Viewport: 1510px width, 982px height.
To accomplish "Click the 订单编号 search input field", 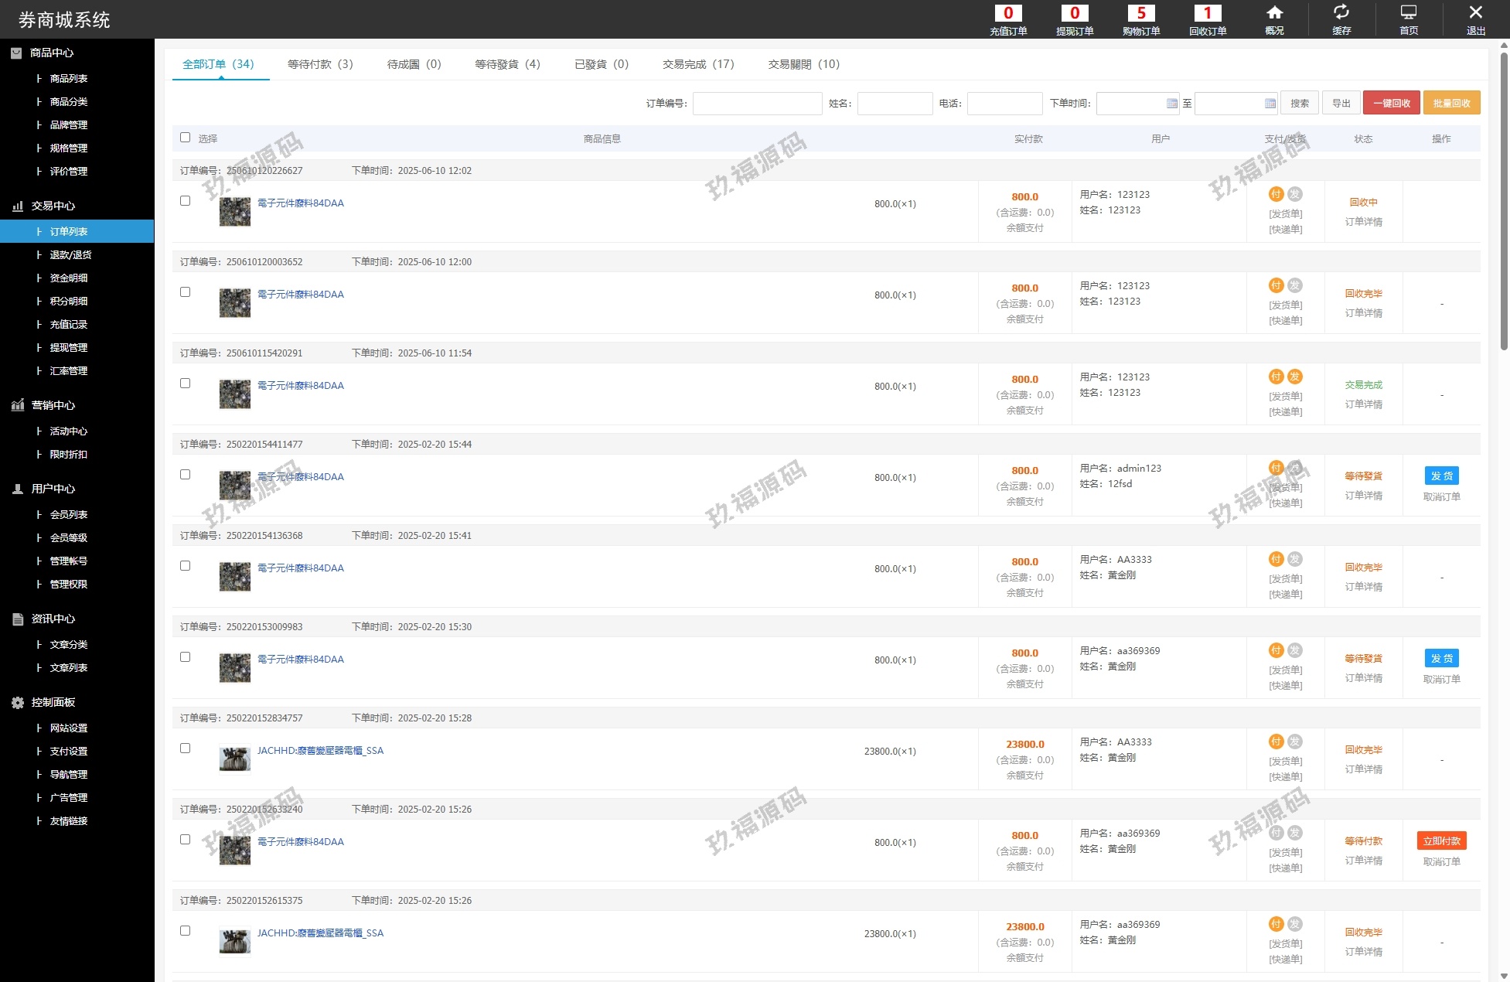I will [x=757, y=104].
